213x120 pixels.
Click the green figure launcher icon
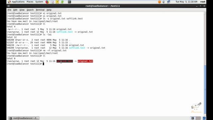coord(62,2)
